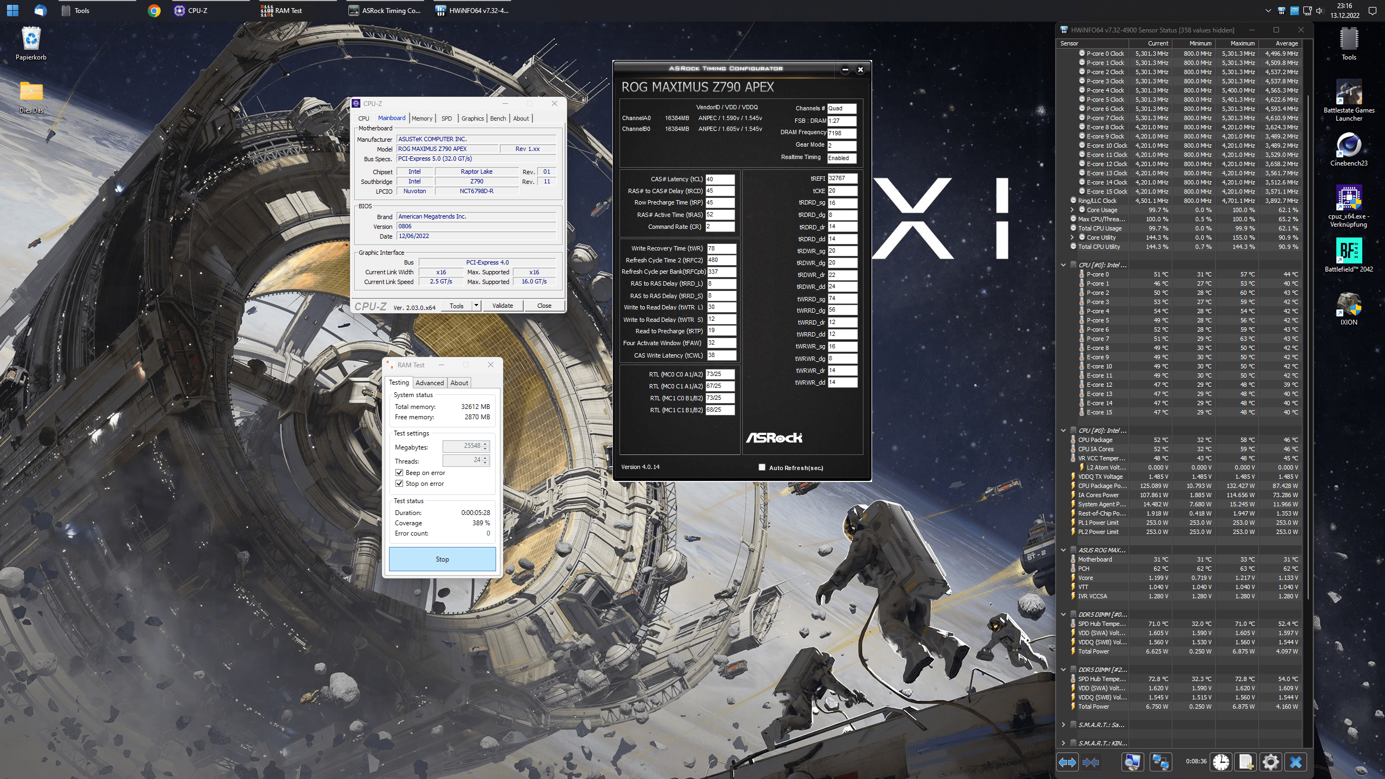Image resolution: width=1385 pixels, height=779 pixels.
Task: Expand the S.M.A.R.T.: Sa sensor group
Action: click(1063, 725)
